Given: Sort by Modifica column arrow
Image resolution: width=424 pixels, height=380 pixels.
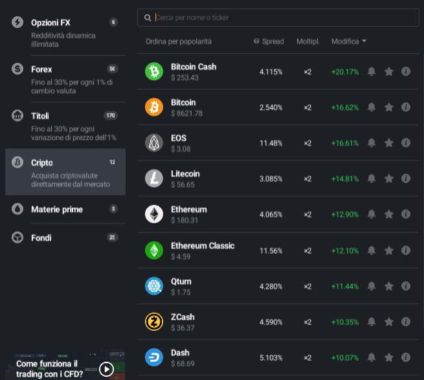Looking at the screenshot, I should pyautogui.click(x=364, y=41).
